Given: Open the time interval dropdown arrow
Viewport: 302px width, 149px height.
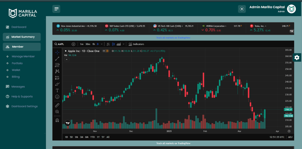Looking at the screenshot, I should pyautogui.click(x=102, y=44).
